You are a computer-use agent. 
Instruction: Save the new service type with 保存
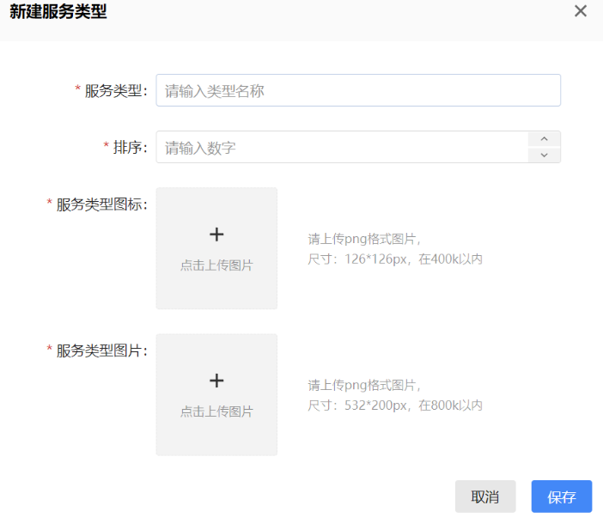point(561,497)
